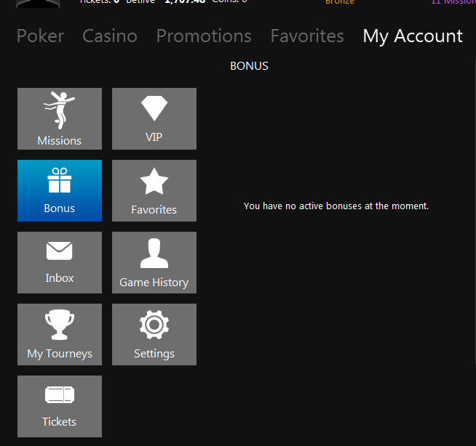
Task: Select the Favorites tab in top navigation
Action: coord(307,36)
